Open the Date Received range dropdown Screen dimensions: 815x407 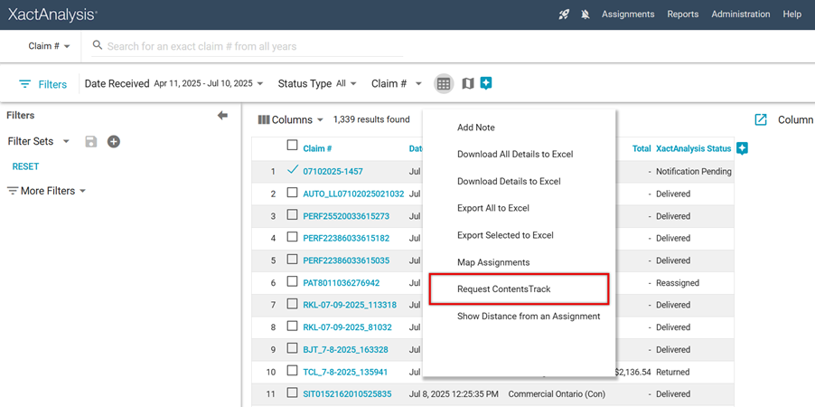[209, 83]
